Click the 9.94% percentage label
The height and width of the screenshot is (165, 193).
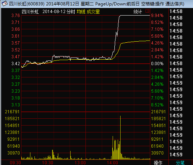(157, 16)
